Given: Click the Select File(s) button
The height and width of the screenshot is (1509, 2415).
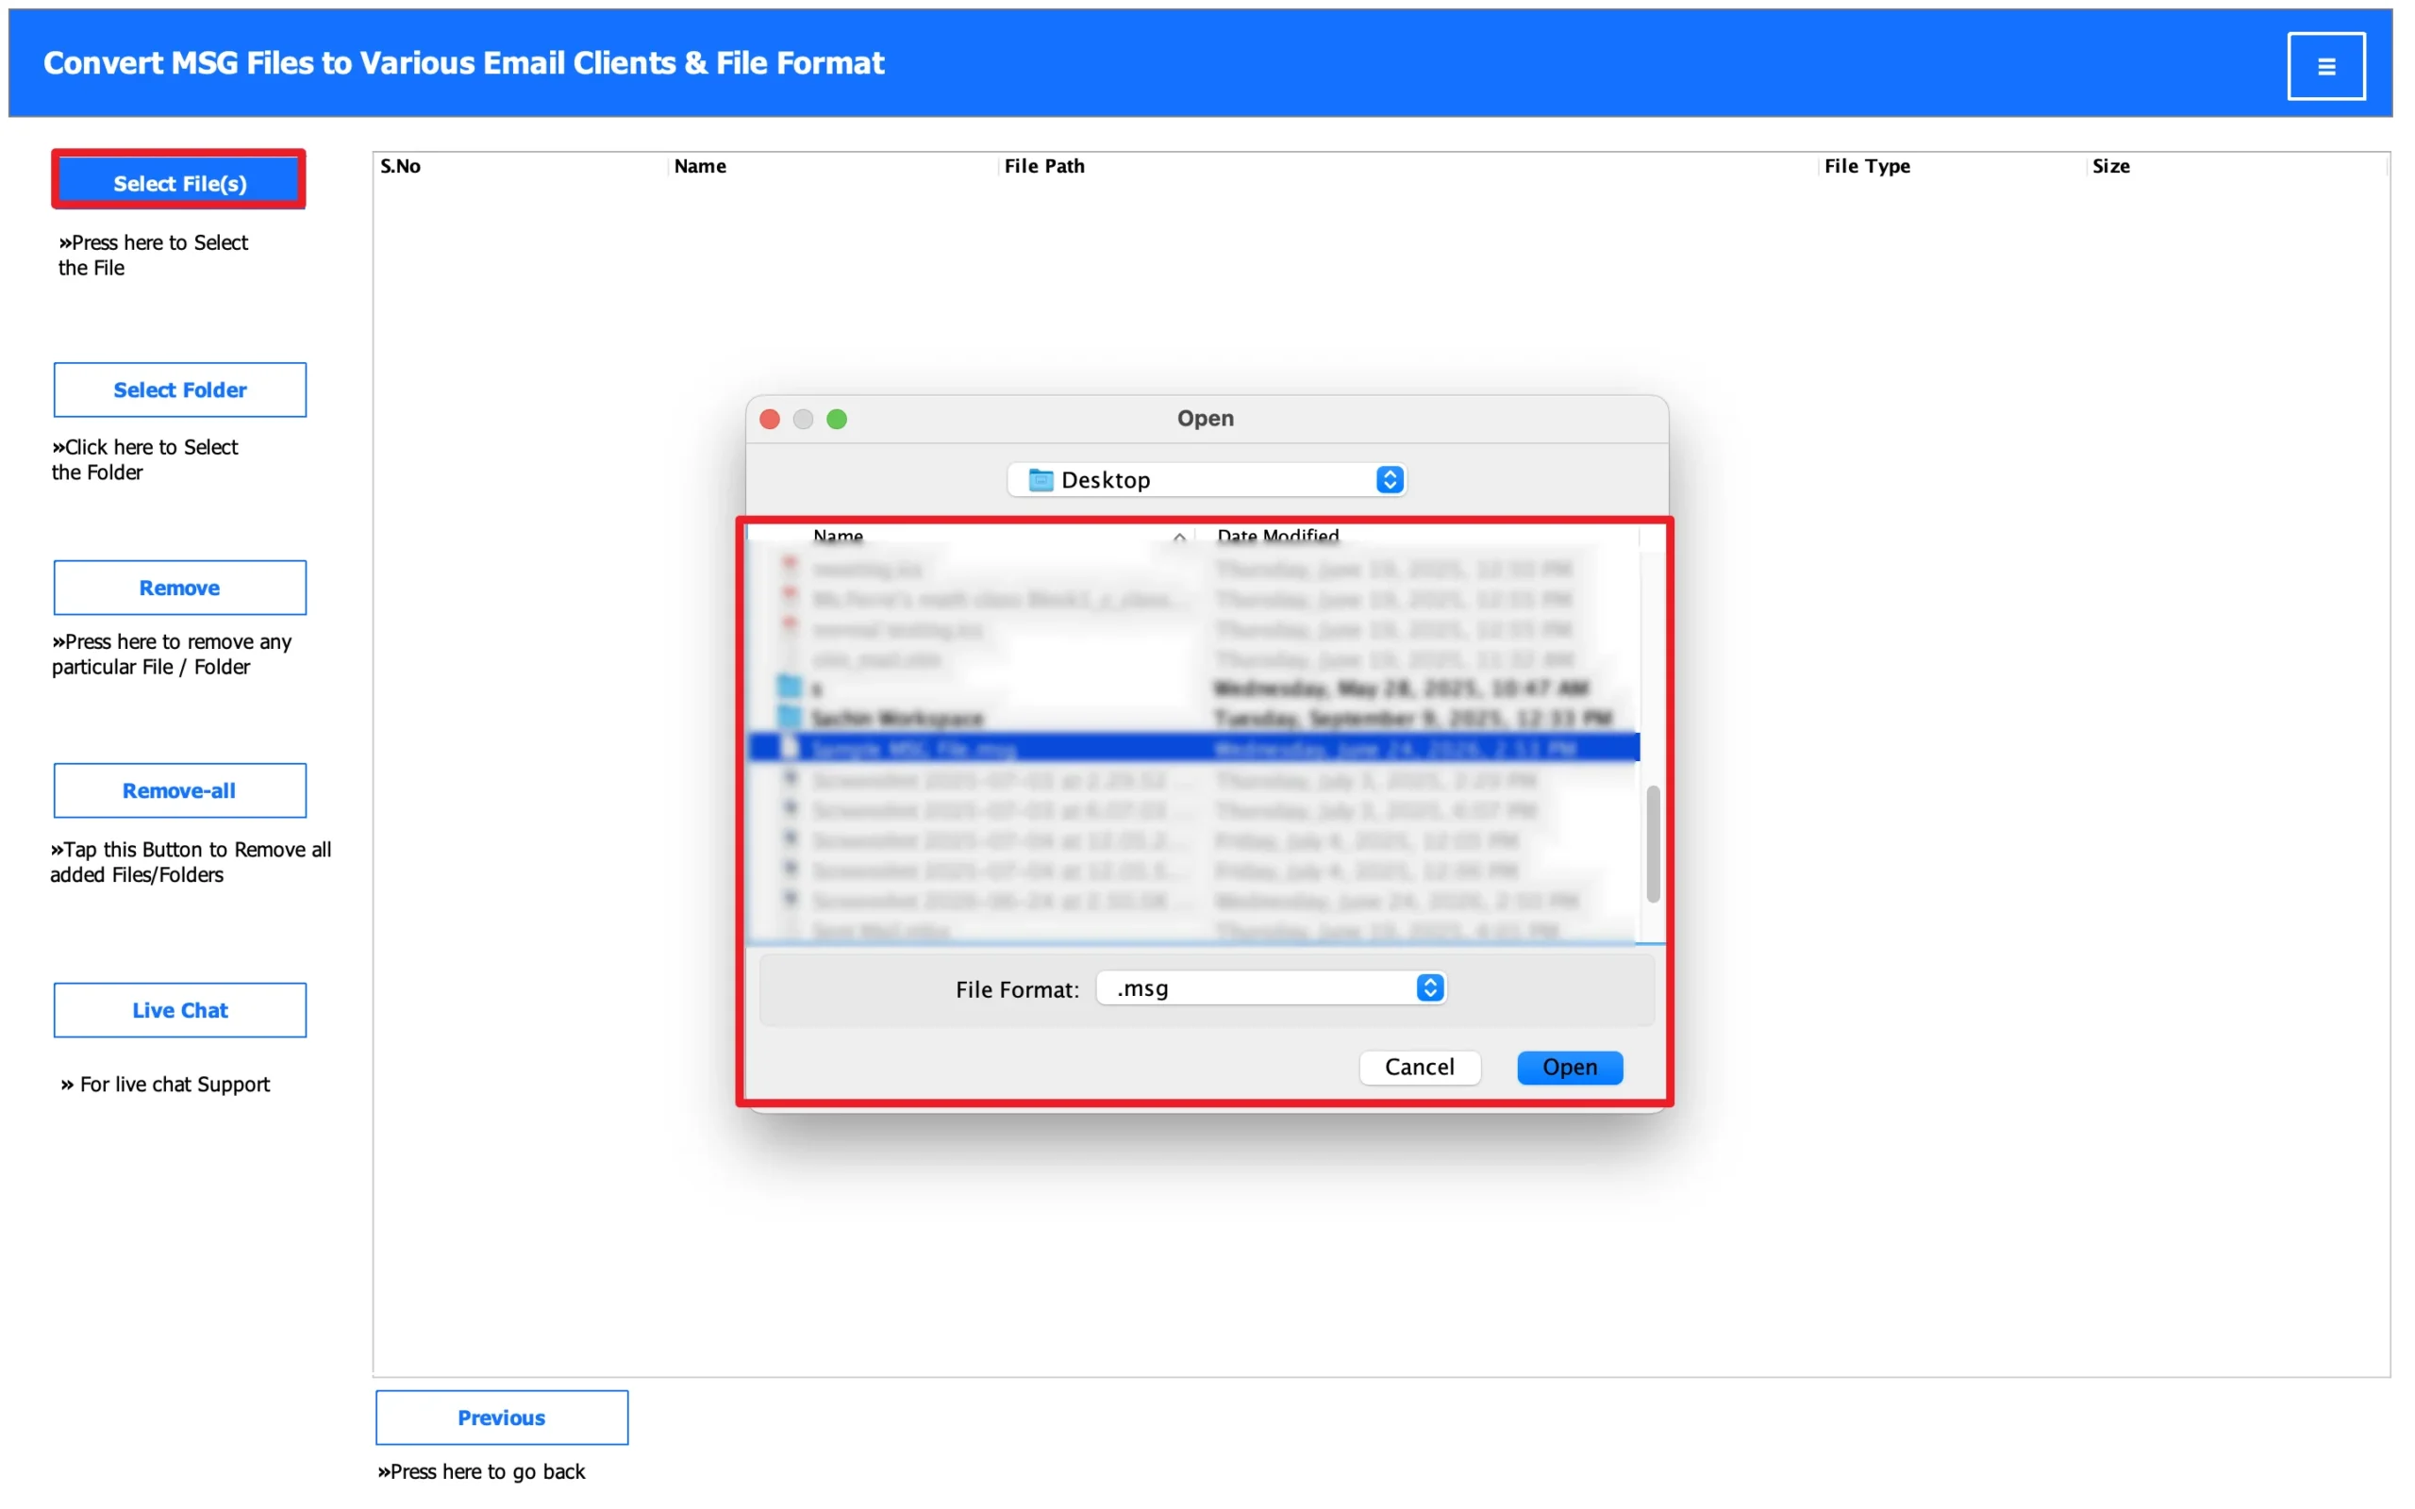Looking at the screenshot, I should pos(179,183).
